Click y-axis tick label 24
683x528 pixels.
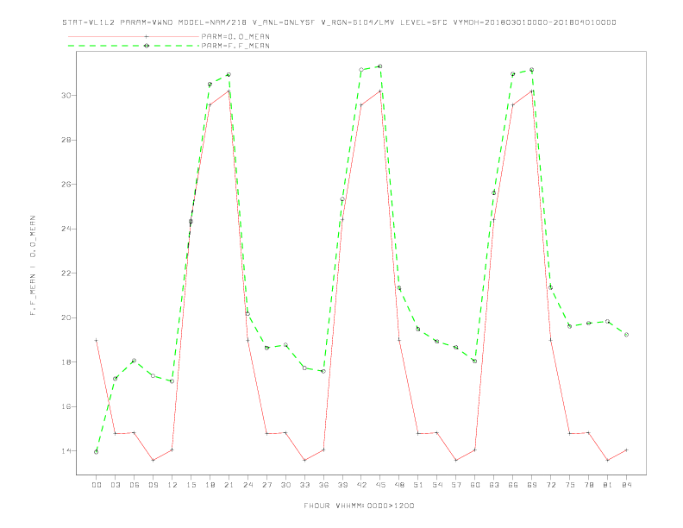[x=66, y=229]
